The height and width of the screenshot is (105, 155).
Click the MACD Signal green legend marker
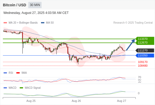coord(21,88)
